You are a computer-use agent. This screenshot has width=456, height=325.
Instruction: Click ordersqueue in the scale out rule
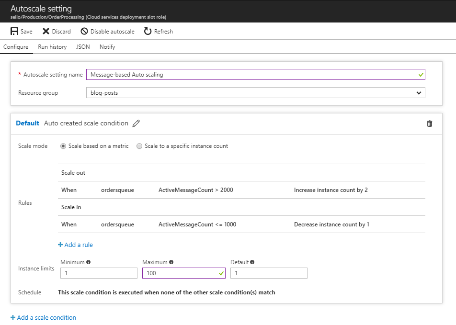(x=117, y=190)
